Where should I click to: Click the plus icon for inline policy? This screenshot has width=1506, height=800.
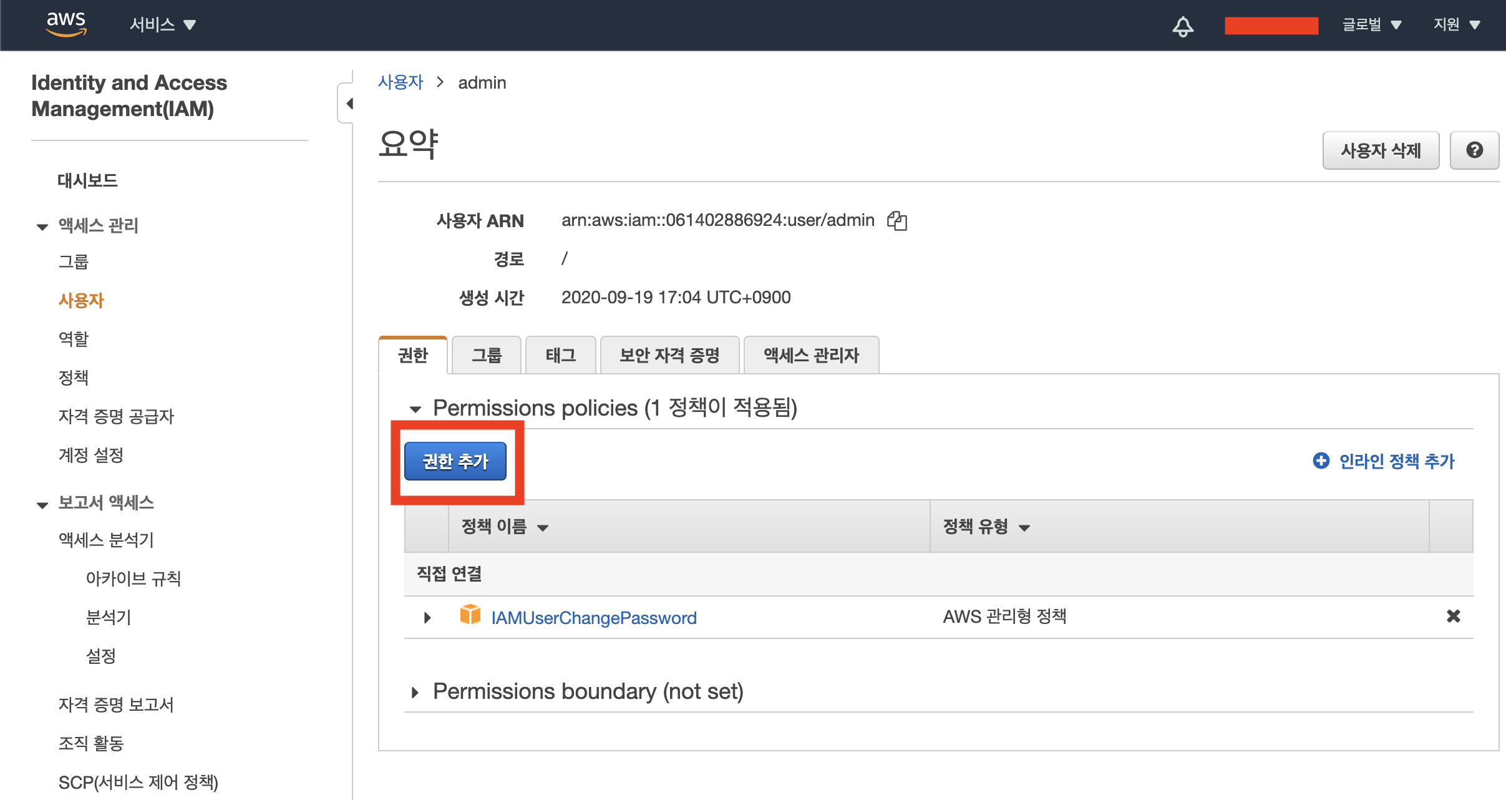point(1321,461)
